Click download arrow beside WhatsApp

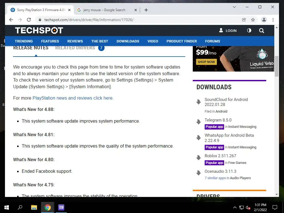[x=199, y=138]
